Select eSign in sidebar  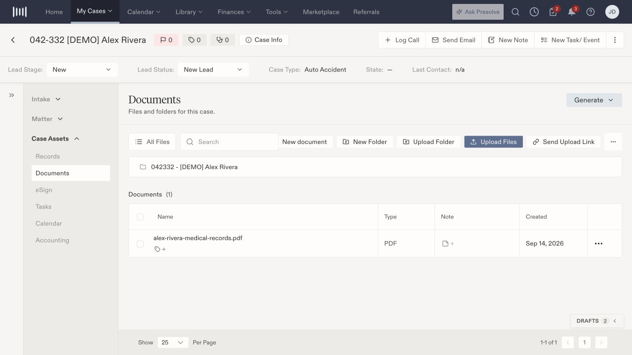click(71, 190)
